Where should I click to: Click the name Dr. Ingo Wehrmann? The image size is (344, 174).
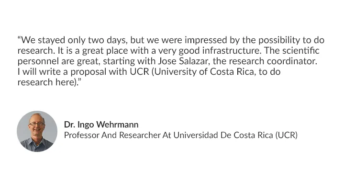[x=101, y=125]
